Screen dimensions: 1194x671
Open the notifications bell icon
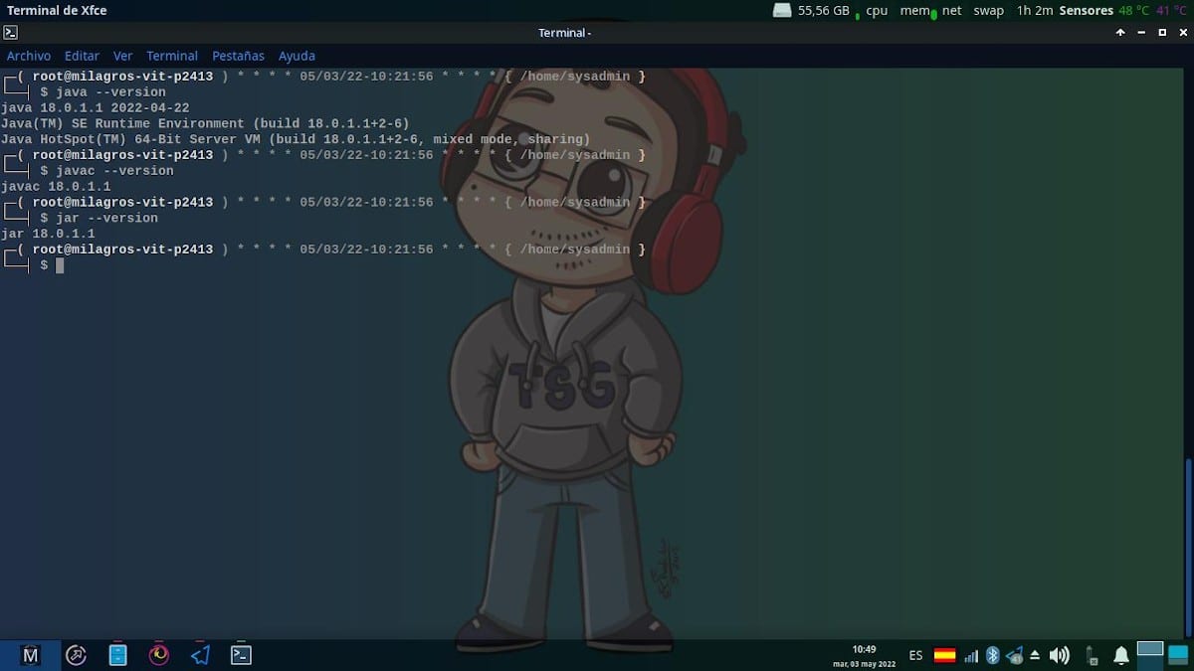pos(1121,655)
